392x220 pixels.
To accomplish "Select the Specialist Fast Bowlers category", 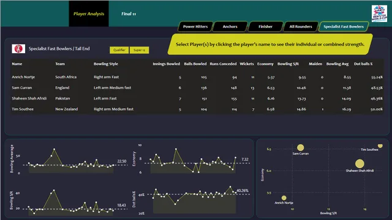I will 344,26.
